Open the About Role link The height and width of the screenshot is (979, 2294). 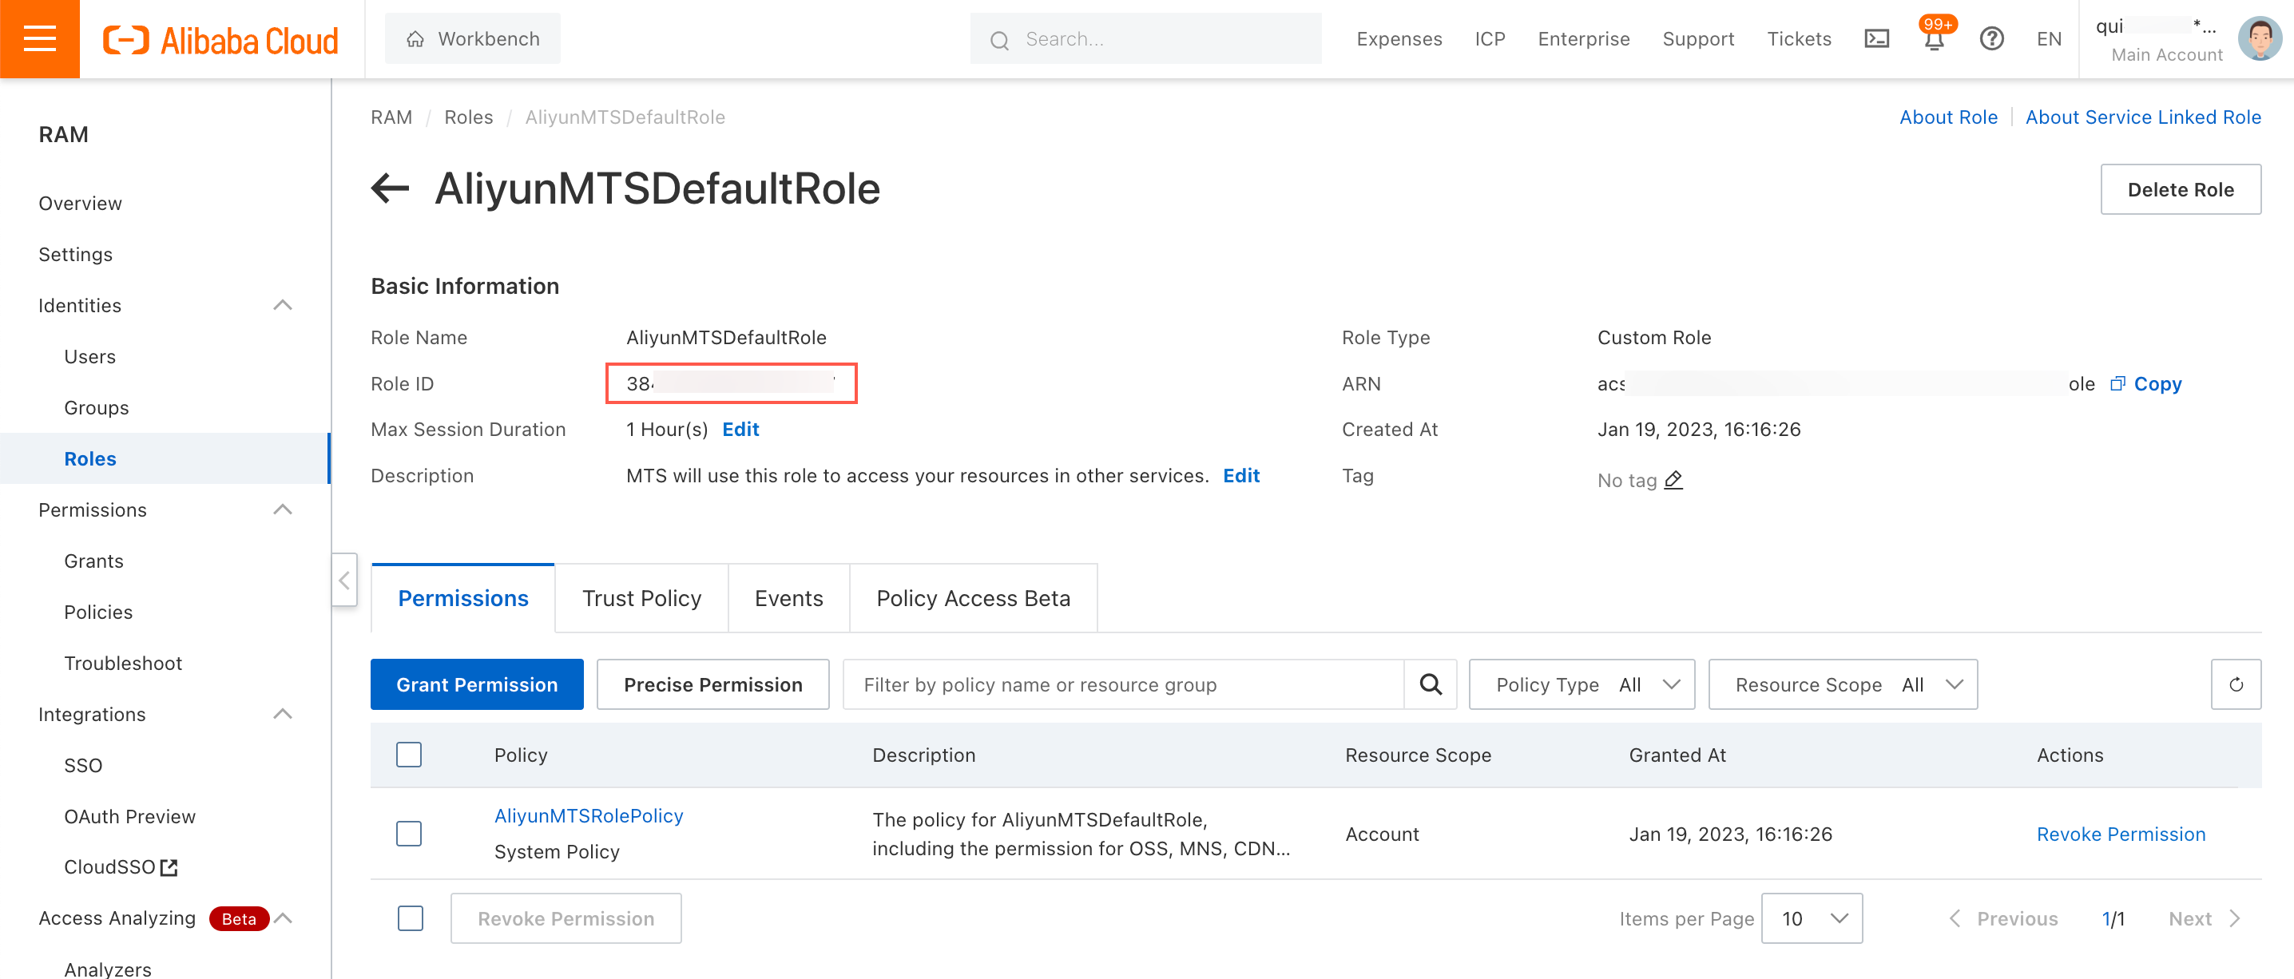click(x=1947, y=117)
